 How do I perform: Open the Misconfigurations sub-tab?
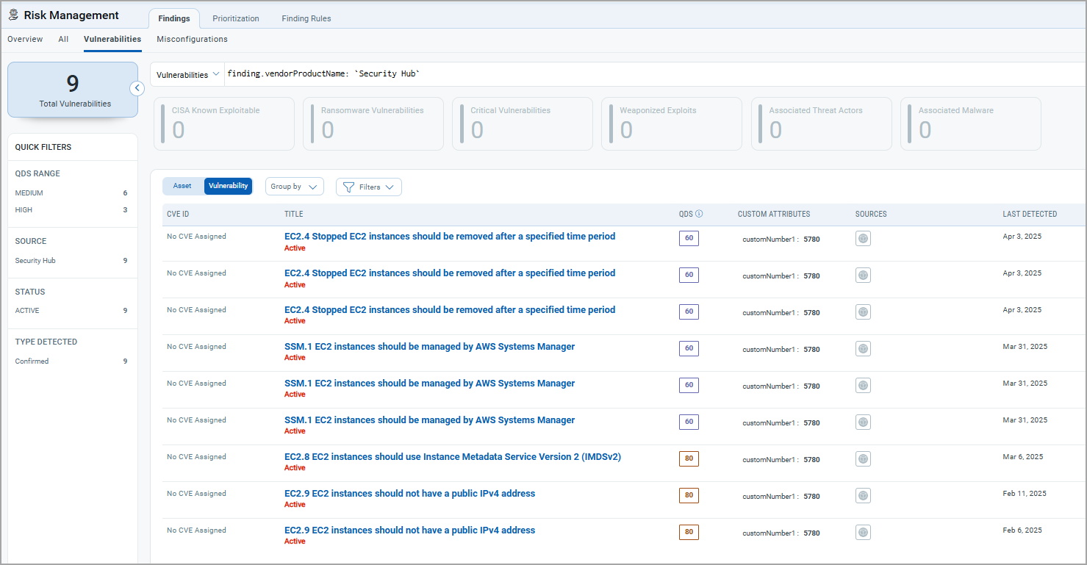click(192, 40)
